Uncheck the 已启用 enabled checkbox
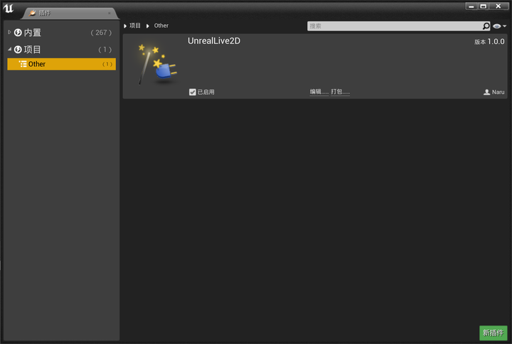The height and width of the screenshot is (344, 512). (192, 92)
